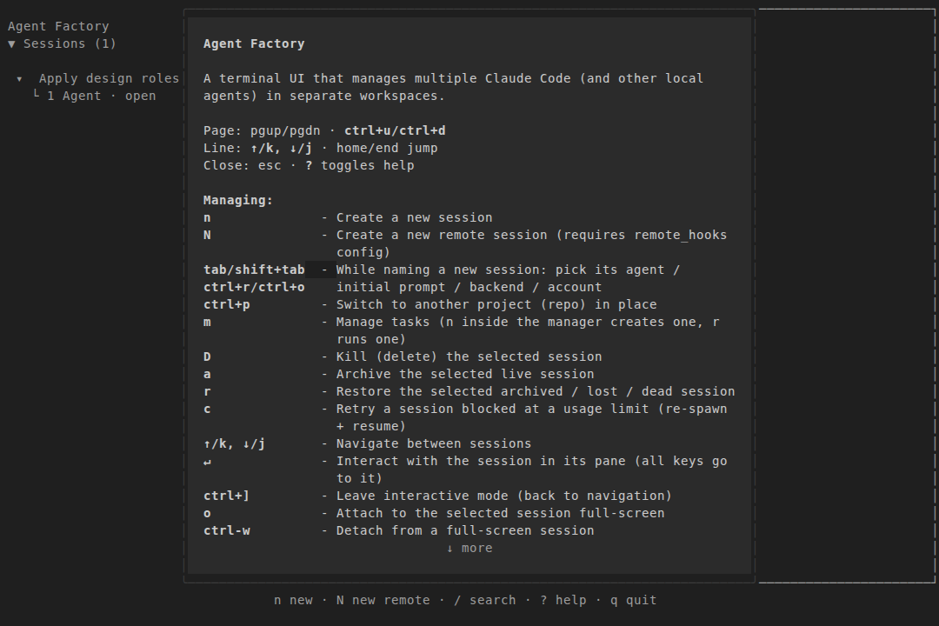Click the 'A terminal UI that manages' description

pyautogui.click(x=453, y=87)
